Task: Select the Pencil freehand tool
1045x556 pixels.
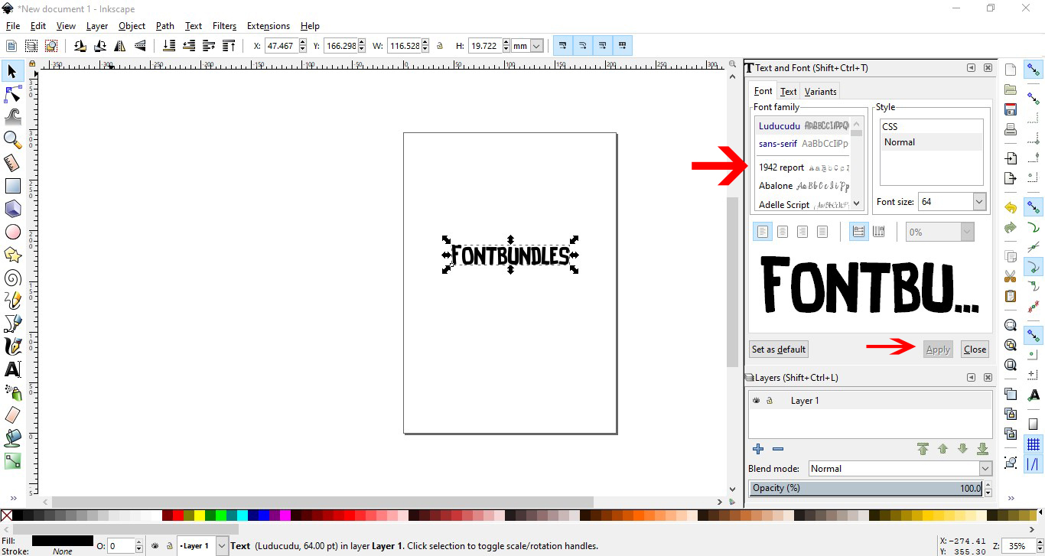Action: point(12,301)
